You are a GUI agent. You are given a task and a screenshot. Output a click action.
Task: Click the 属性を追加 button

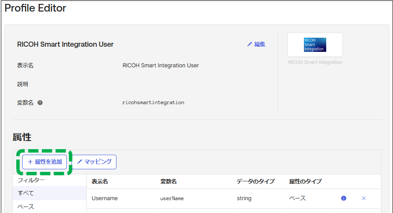[45, 162]
